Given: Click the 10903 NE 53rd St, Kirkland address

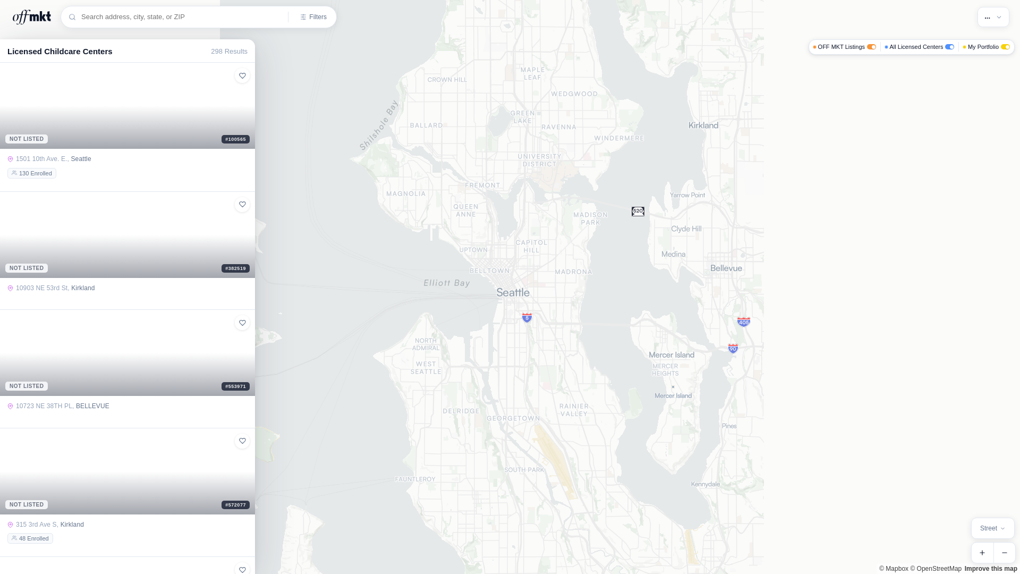Looking at the screenshot, I should [55, 288].
